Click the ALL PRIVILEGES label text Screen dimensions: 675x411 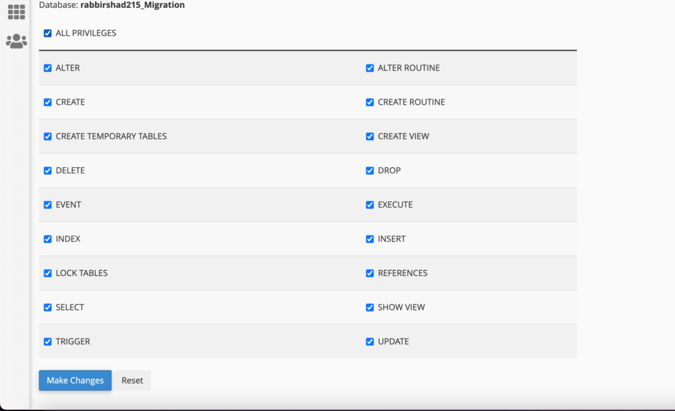point(86,33)
